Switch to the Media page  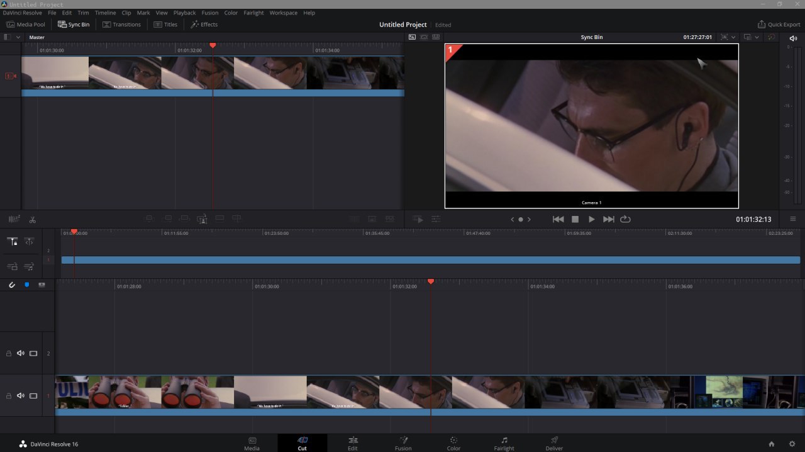[x=252, y=443]
